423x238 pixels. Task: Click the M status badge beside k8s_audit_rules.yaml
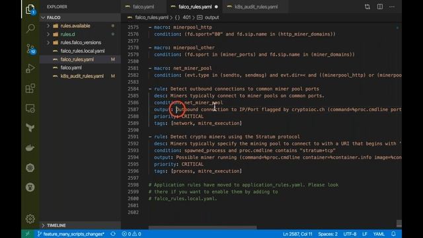(113, 76)
